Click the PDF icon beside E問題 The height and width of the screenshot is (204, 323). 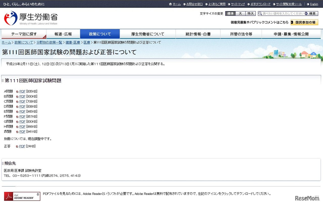pos(17,112)
